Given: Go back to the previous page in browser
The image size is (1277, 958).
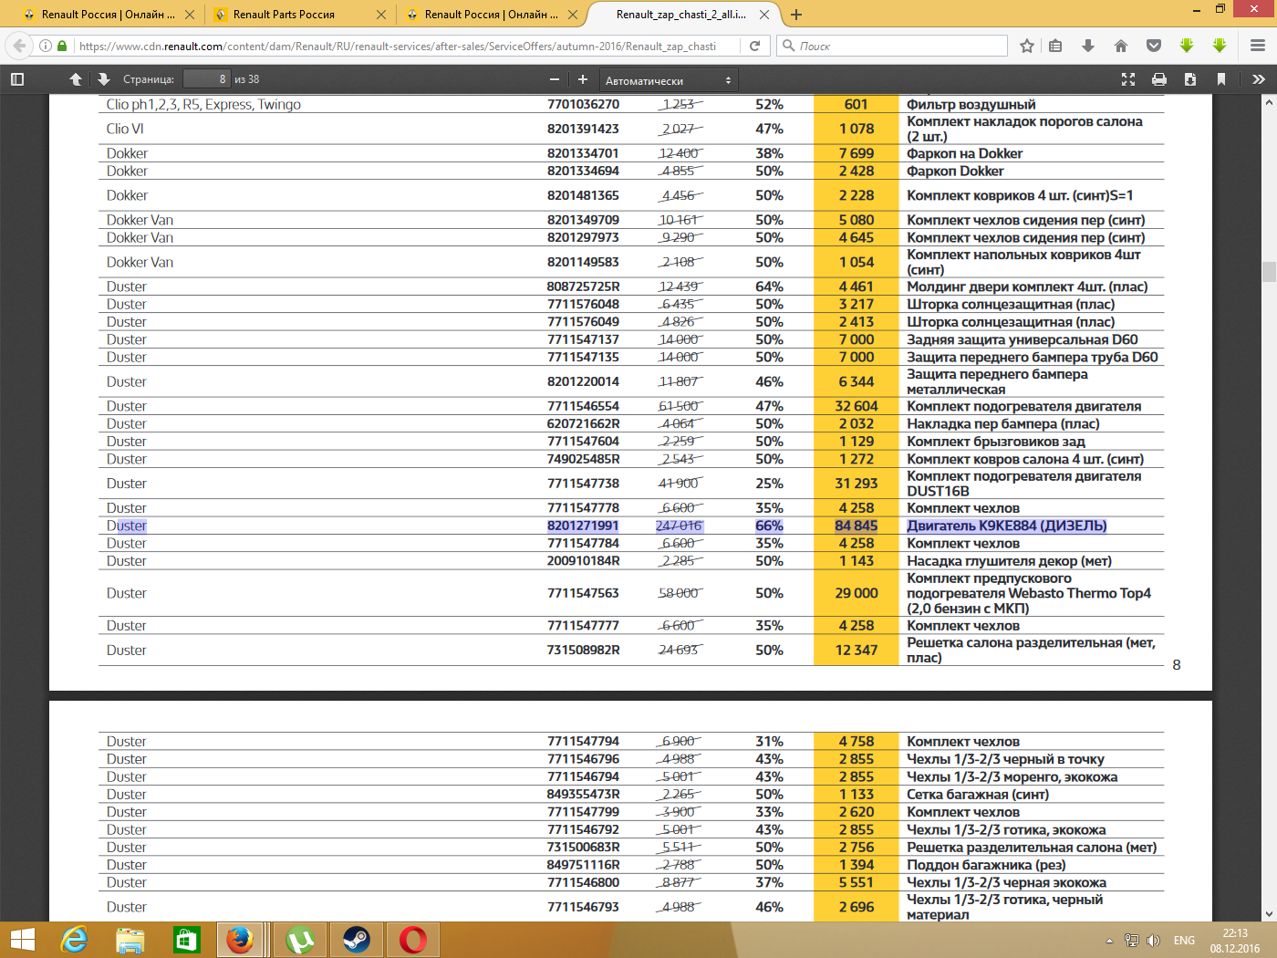Looking at the screenshot, I should coord(19,46).
